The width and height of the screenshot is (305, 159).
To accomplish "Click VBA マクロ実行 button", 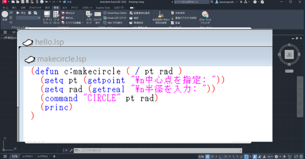I will tap(113, 23).
